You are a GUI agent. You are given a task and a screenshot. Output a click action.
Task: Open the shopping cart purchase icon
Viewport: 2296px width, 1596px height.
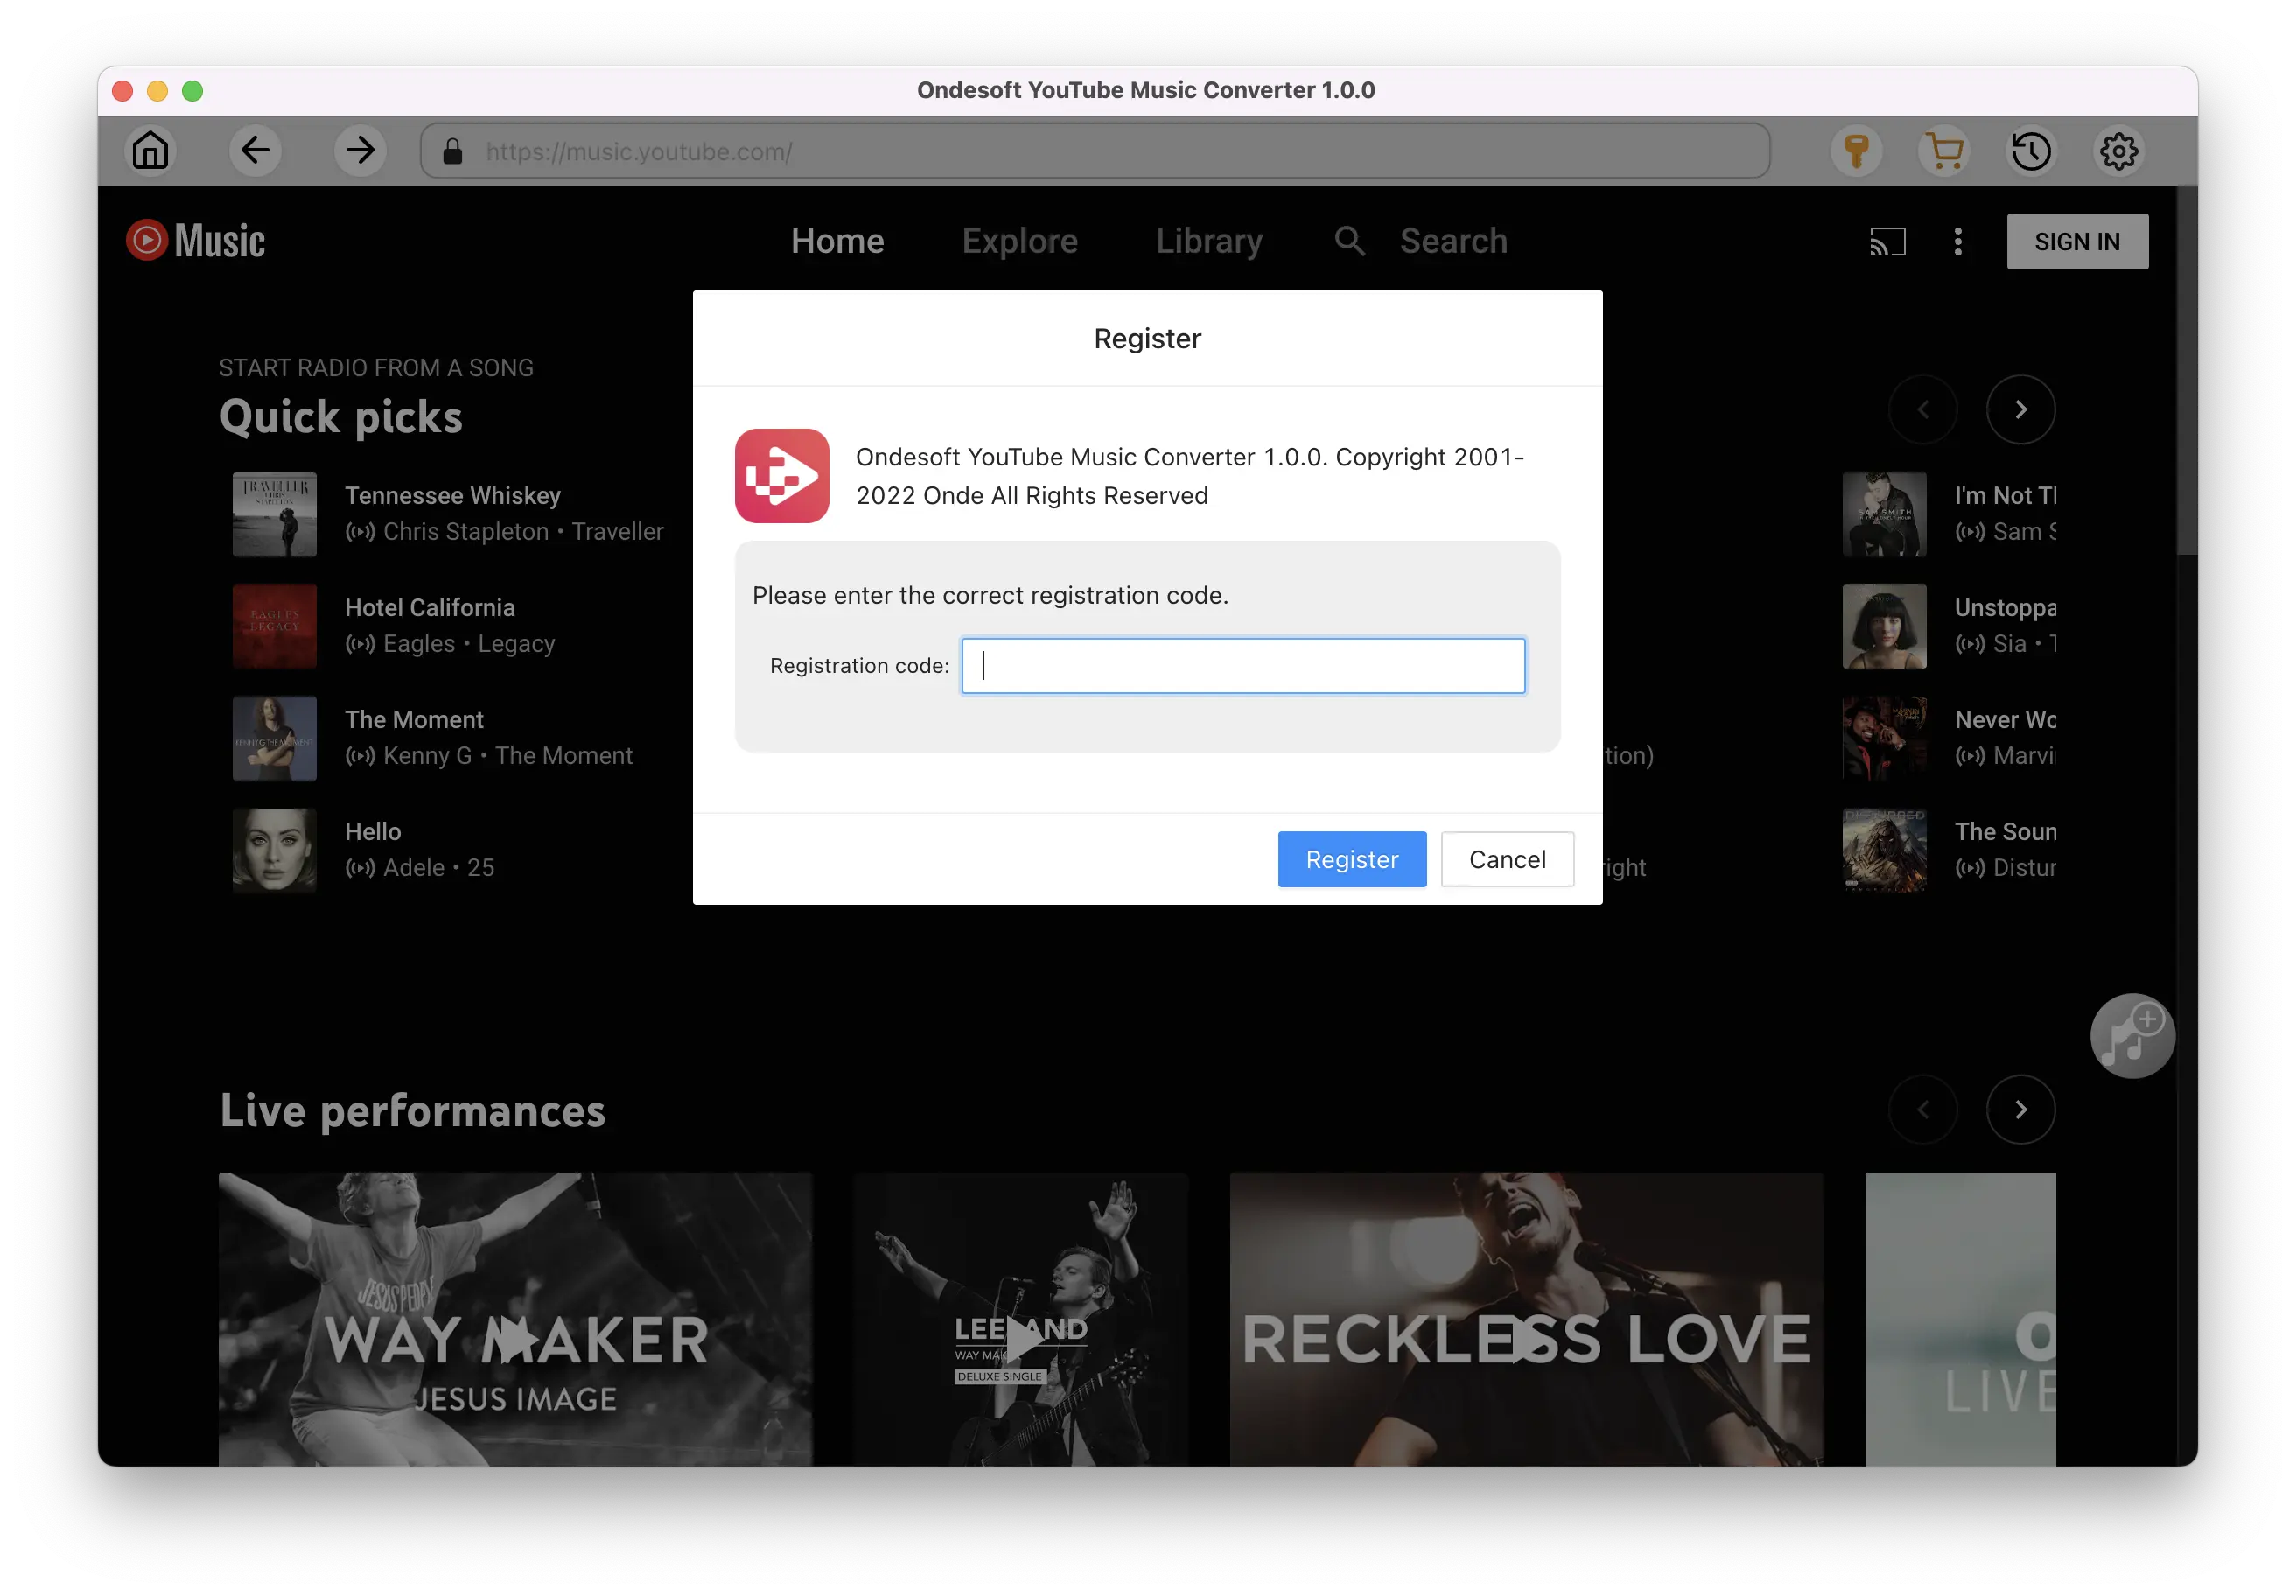1944,151
